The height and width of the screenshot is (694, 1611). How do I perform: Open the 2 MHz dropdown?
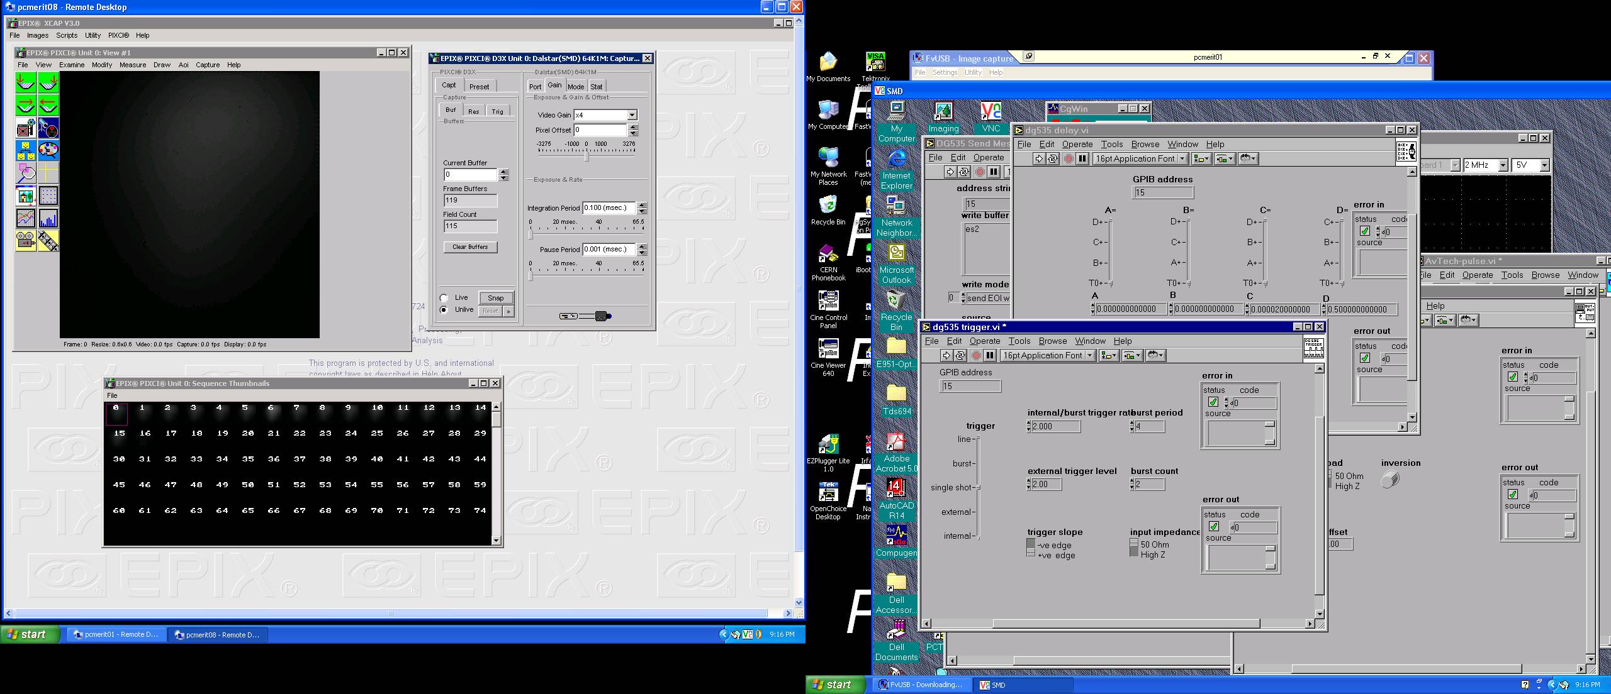[1486, 165]
